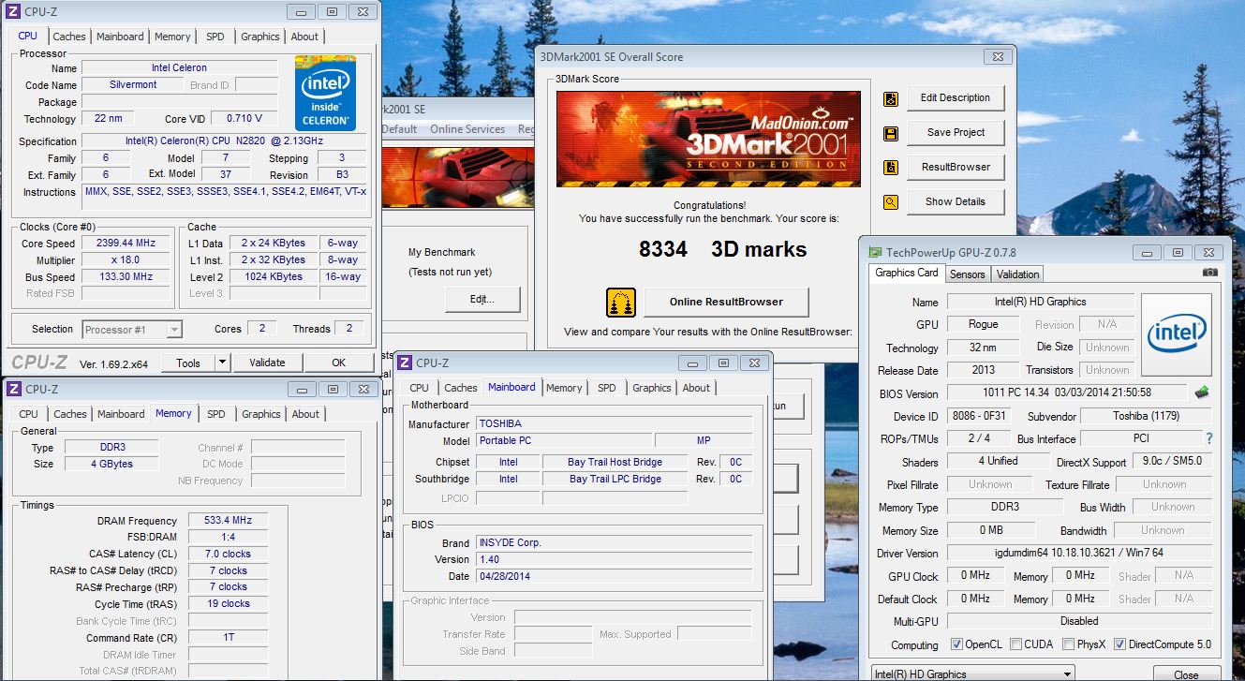The height and width of the screenshot is (681, 1245).
Task: Click the BIOS Version field in GPU-Z
Action: pos(1067,393)
